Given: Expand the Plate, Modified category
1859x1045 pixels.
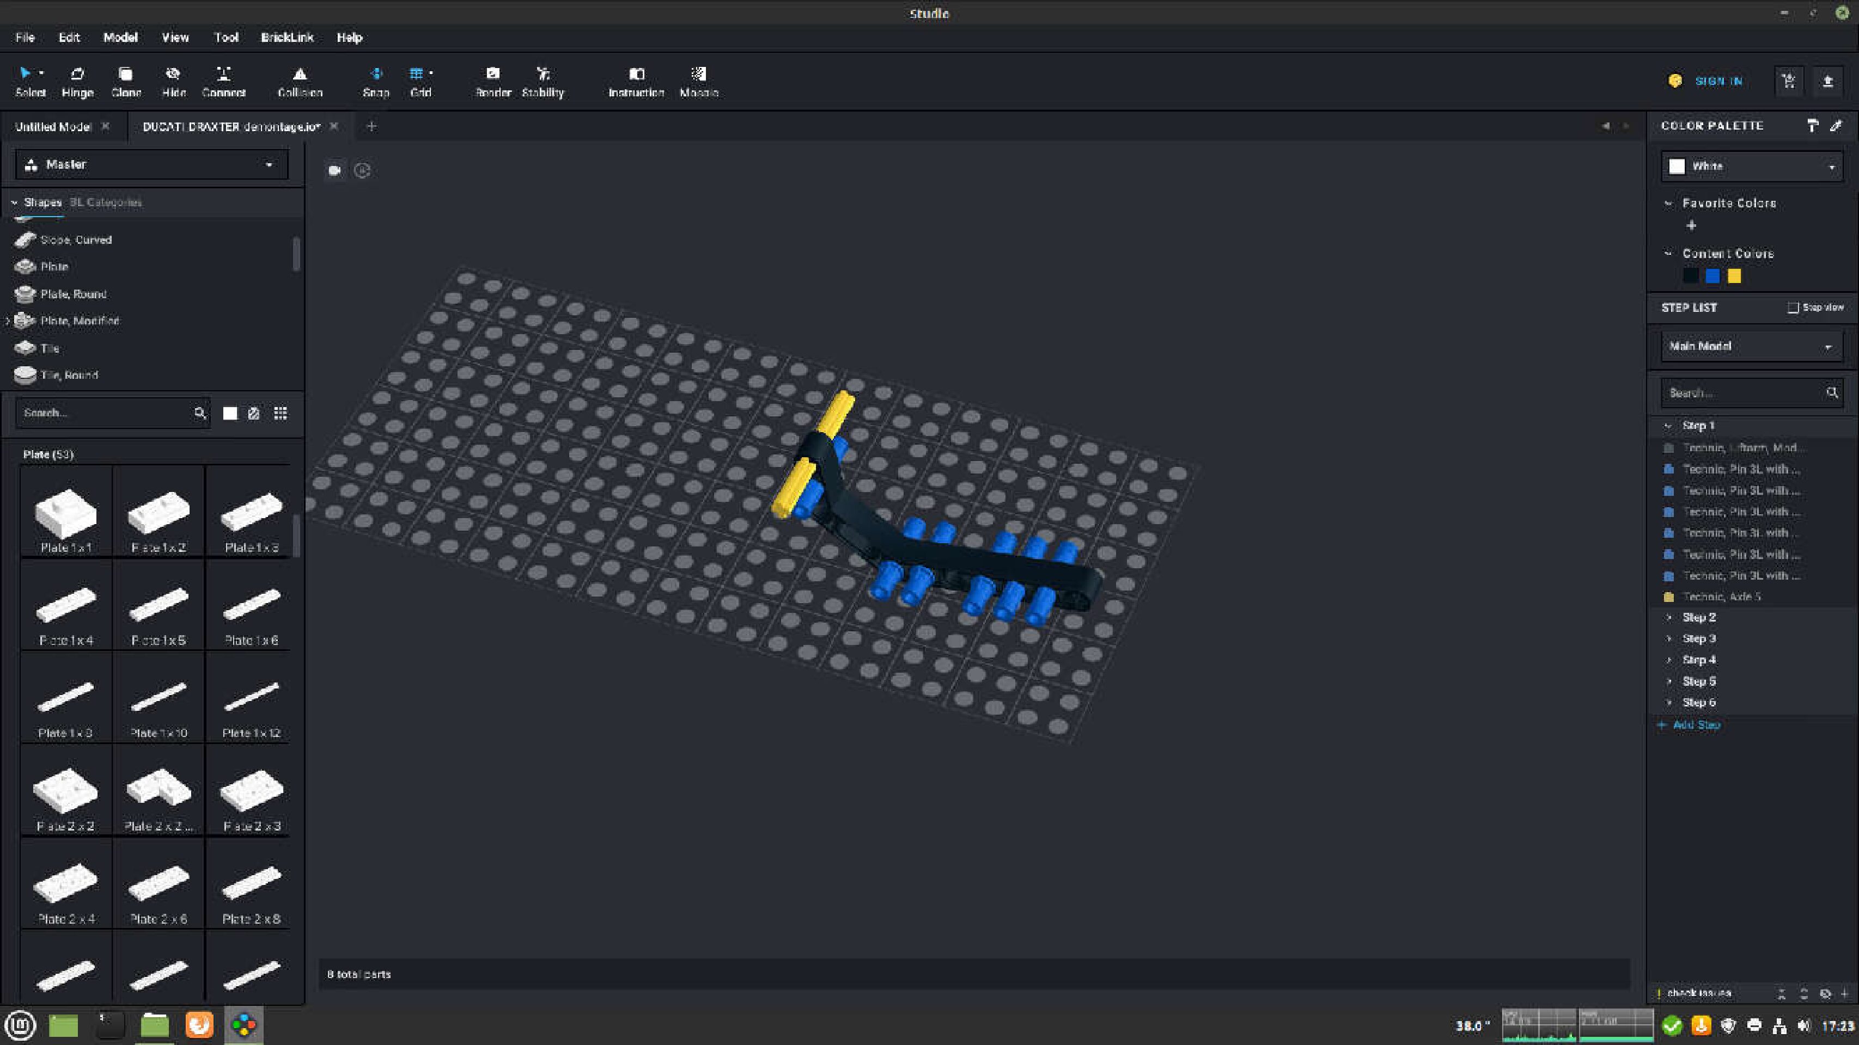Looking at the screenshot, I should 8,321.
